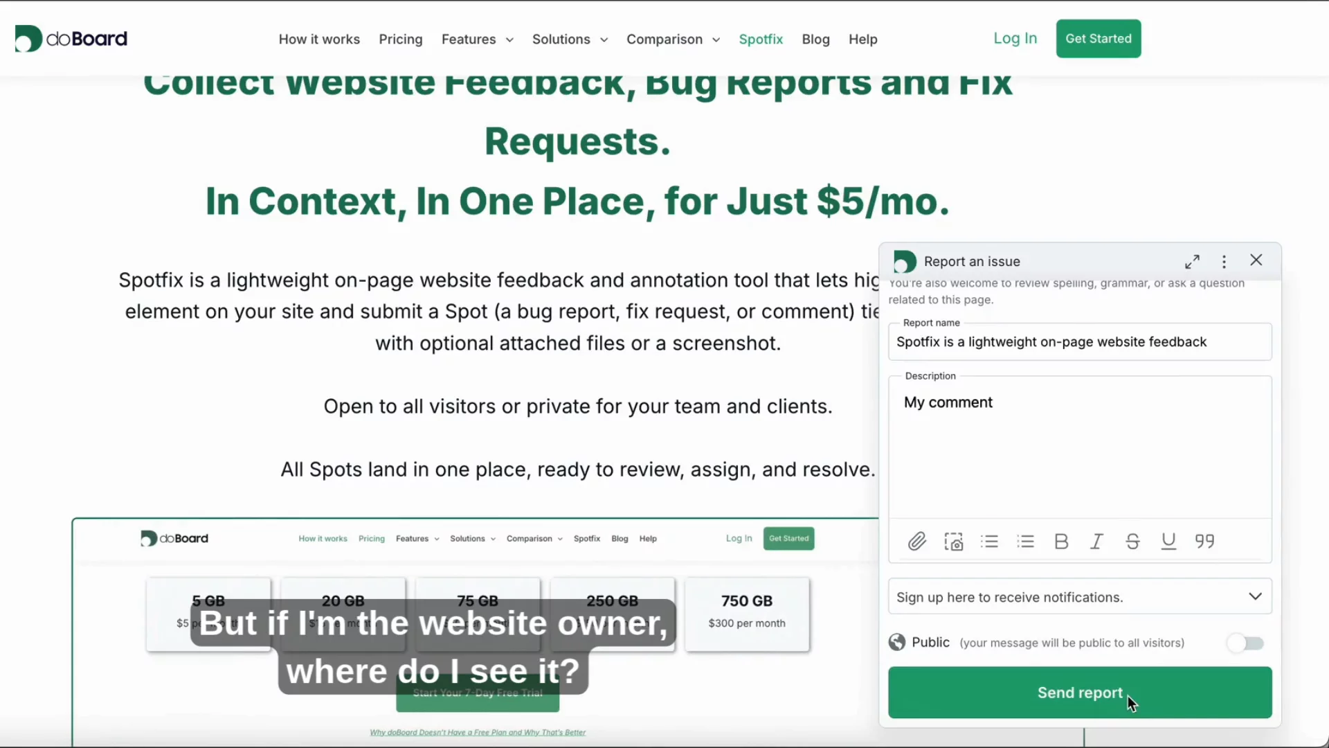The height and width of the screenshot is (748, 1329).
Task: Click Log In inside the preview screenshot
Action: coord(739,538)
